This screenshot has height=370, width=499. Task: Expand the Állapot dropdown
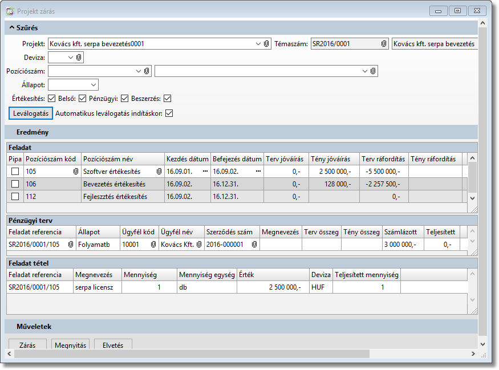pyautogui.click(x=94, y=85)
